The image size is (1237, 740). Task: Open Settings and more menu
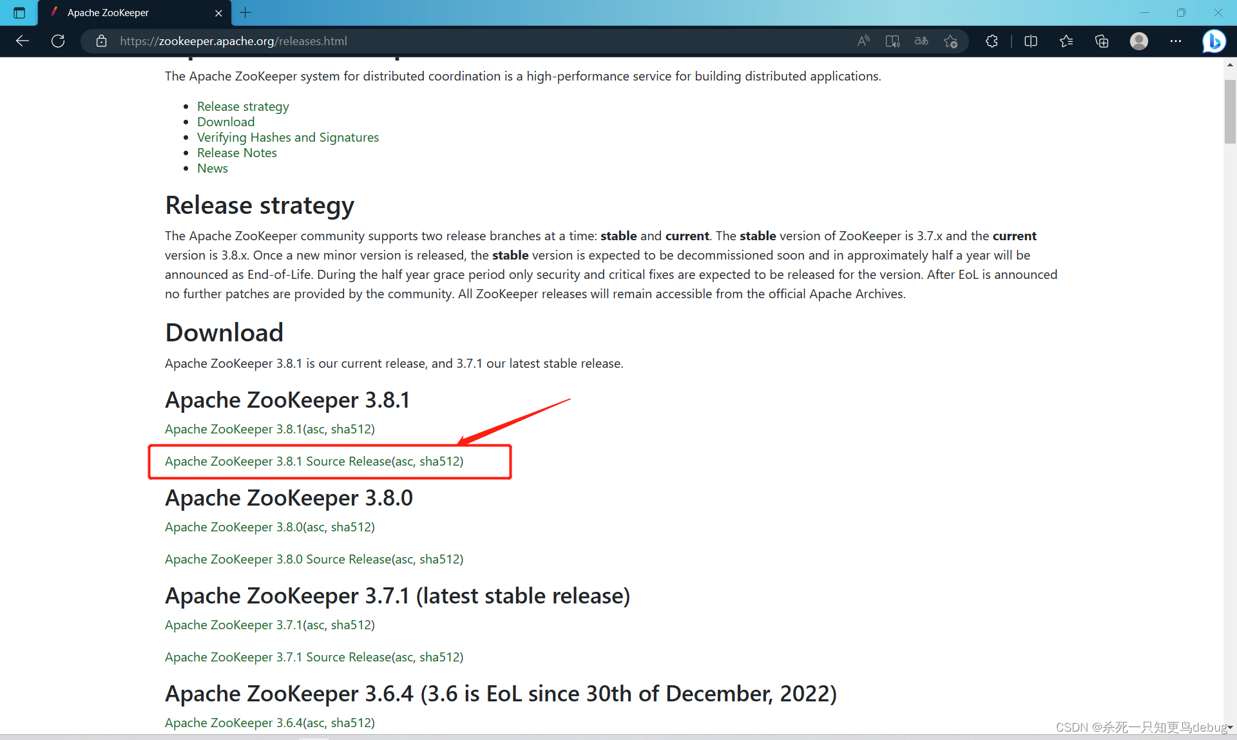[1176, 41]
